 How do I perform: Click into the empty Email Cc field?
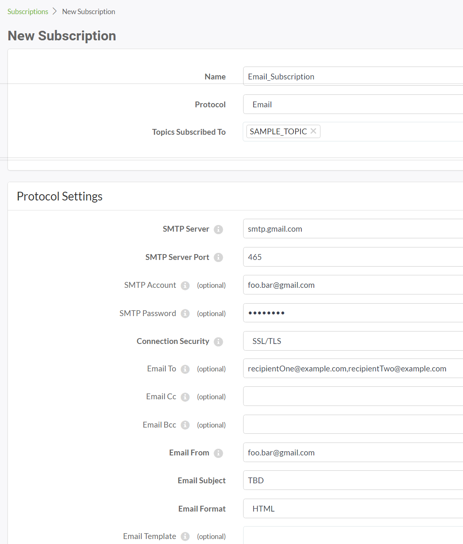(x=352, y=396)
